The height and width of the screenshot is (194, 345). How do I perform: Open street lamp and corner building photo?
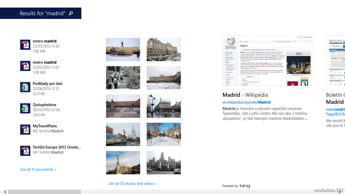(164, 106)
